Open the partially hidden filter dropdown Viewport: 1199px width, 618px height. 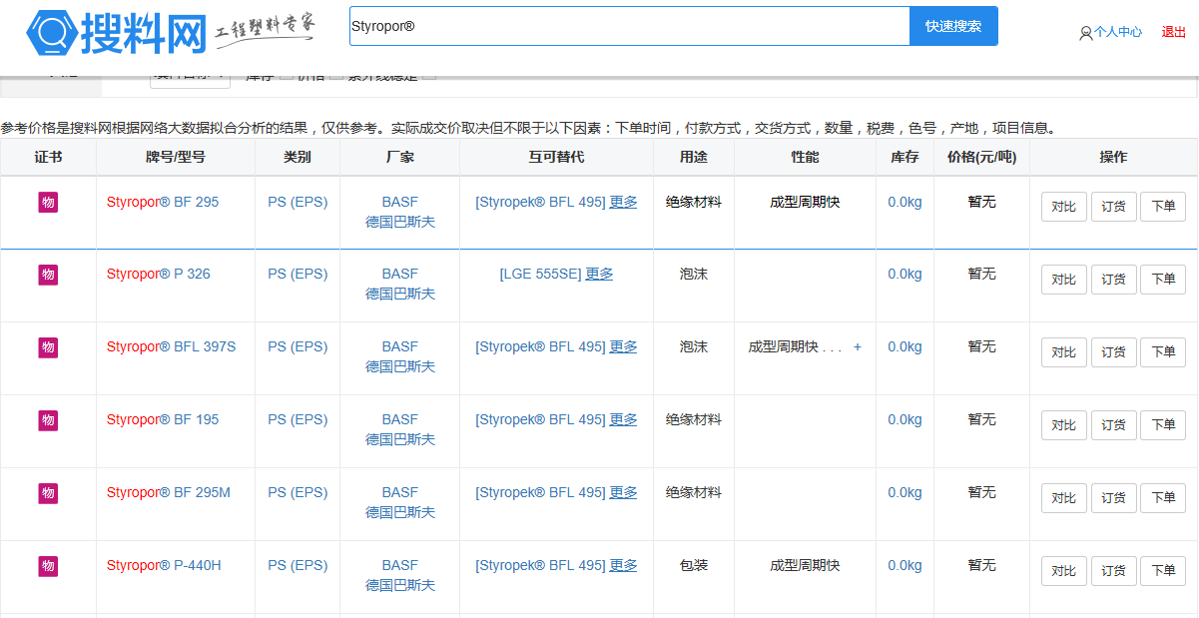(x=190, y=78)
